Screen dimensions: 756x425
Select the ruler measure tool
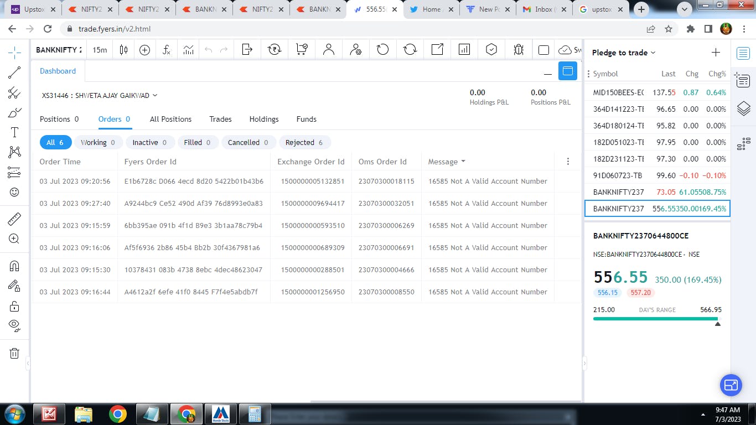[14, 219]
